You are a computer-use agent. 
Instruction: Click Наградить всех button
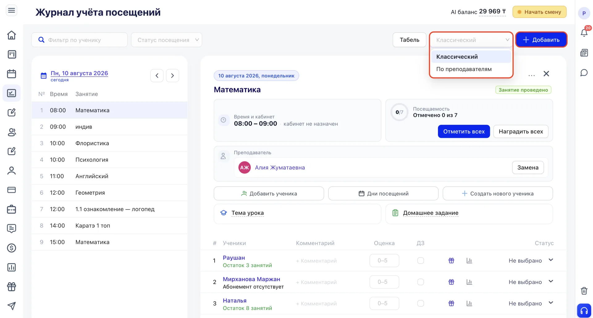(521, 131)
